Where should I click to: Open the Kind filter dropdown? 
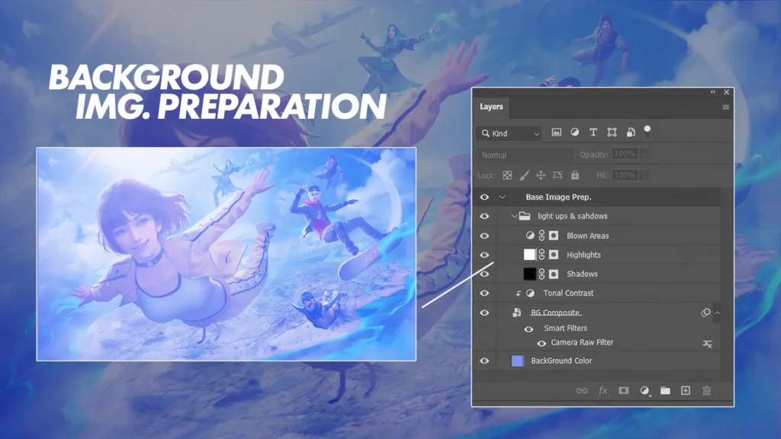(x=509, y=133)
